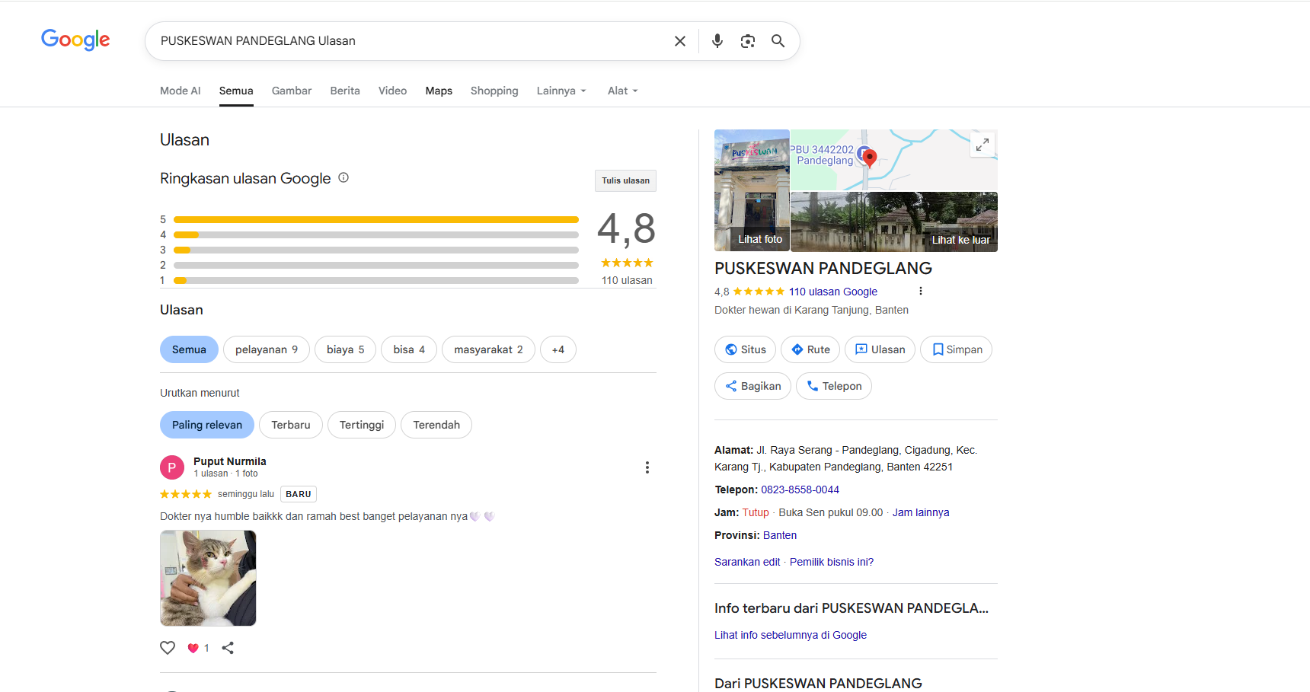Image resolution: width=1310 pixels, height=692 pixels.
Task: Click the Tulis ulasan button
Action: (x=625, y=180)
